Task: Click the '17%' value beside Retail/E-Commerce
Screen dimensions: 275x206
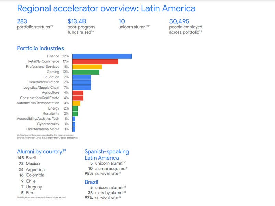Action: tap(66, 61)
